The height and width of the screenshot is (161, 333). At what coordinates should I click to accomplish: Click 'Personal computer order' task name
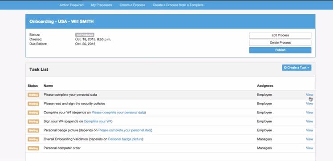pos(62,148)
